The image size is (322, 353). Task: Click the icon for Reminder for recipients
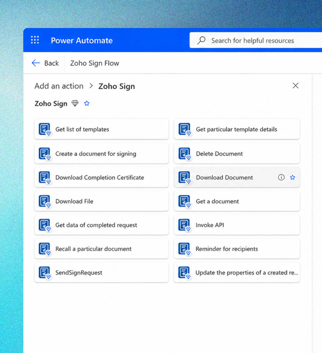185,249
